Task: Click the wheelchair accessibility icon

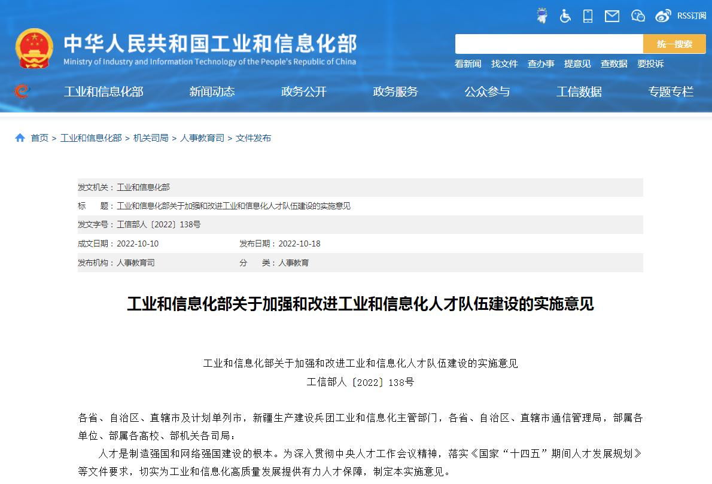Action: pos(565,16)
